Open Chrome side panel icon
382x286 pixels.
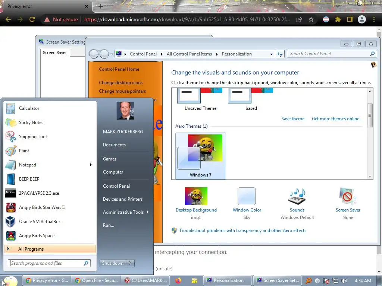[350, 19]
